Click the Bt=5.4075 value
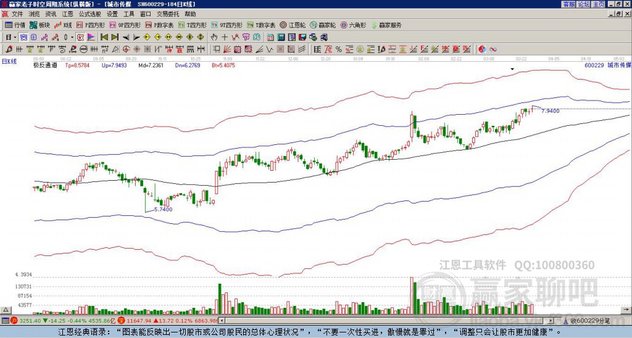This screenshot has height=338, width=632. (223, 65)
